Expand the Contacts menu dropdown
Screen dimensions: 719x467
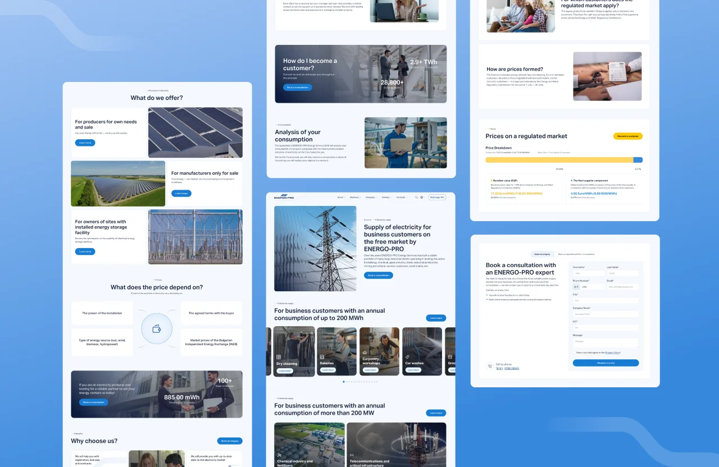point(402,198)
